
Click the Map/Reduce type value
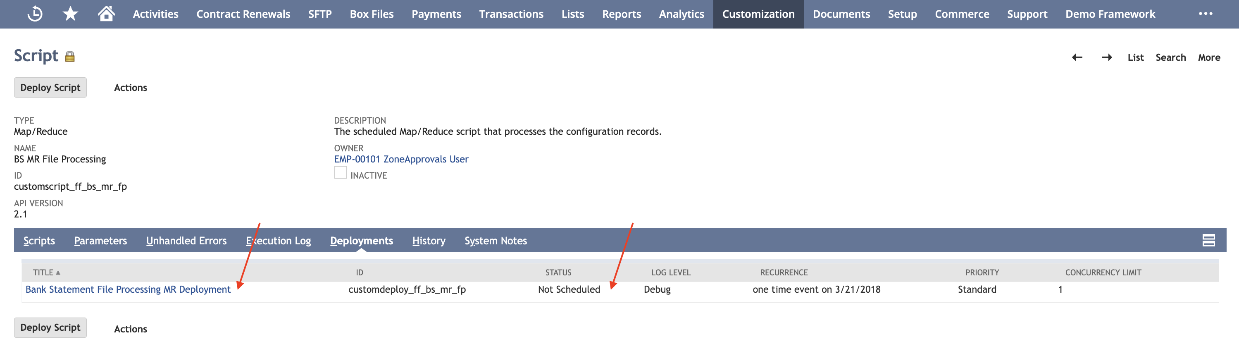[41, 132]
